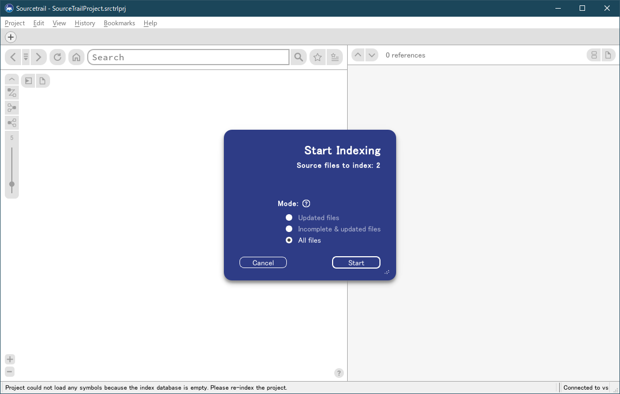Zoom out the graph with minus button
The width and height of the screenshot is (620, 394).
(x=10, y=371)
